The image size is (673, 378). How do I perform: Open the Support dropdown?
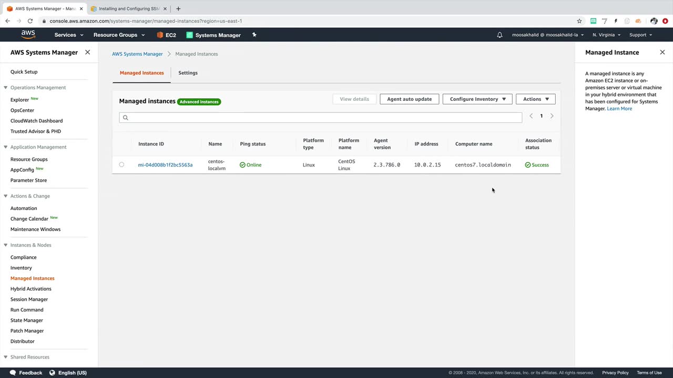[x=640, y=35]
